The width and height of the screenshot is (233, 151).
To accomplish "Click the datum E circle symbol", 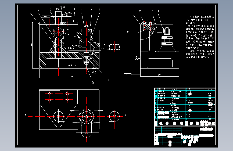I will pyautogui.click(x=137, y=58).
